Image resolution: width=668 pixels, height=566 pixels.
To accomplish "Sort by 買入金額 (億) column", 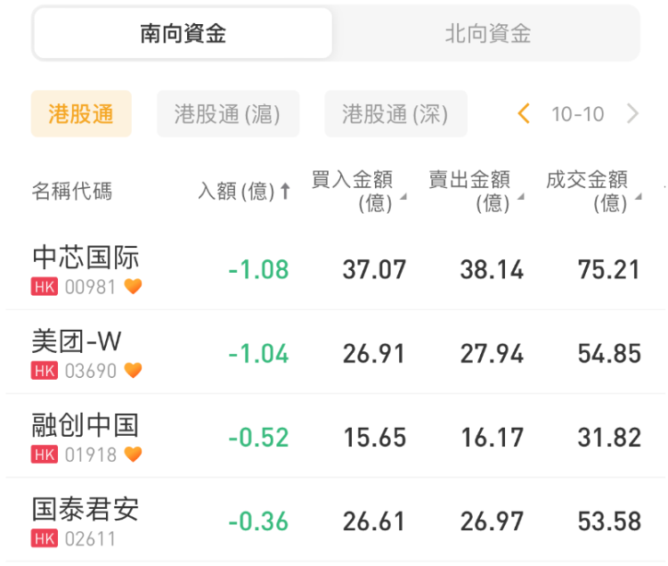I will pyautogui.click(x=358, y=191).
